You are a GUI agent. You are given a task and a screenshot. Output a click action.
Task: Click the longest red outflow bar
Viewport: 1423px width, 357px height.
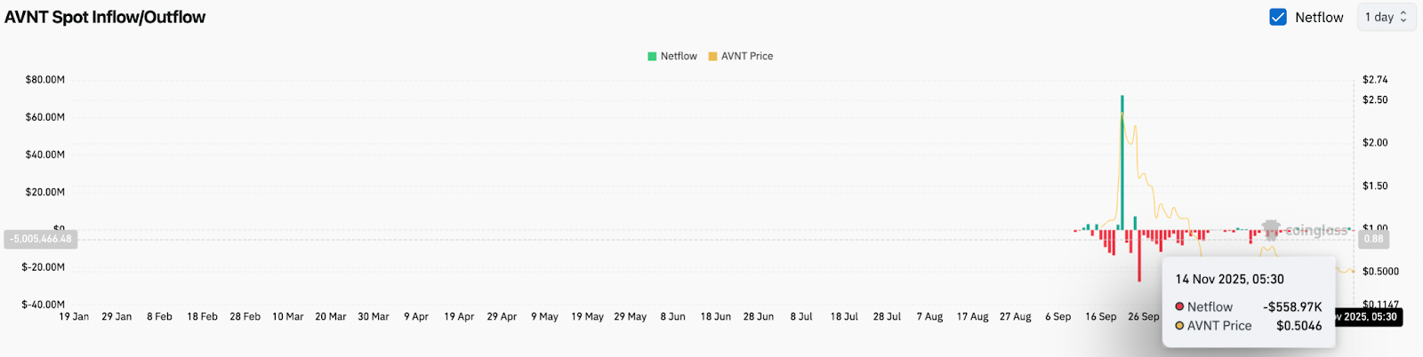(1139, 256)
